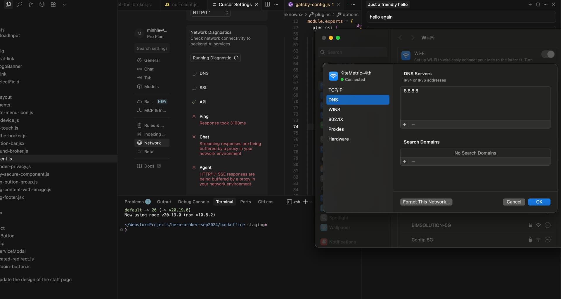Open General settings section

coord(152,60)
